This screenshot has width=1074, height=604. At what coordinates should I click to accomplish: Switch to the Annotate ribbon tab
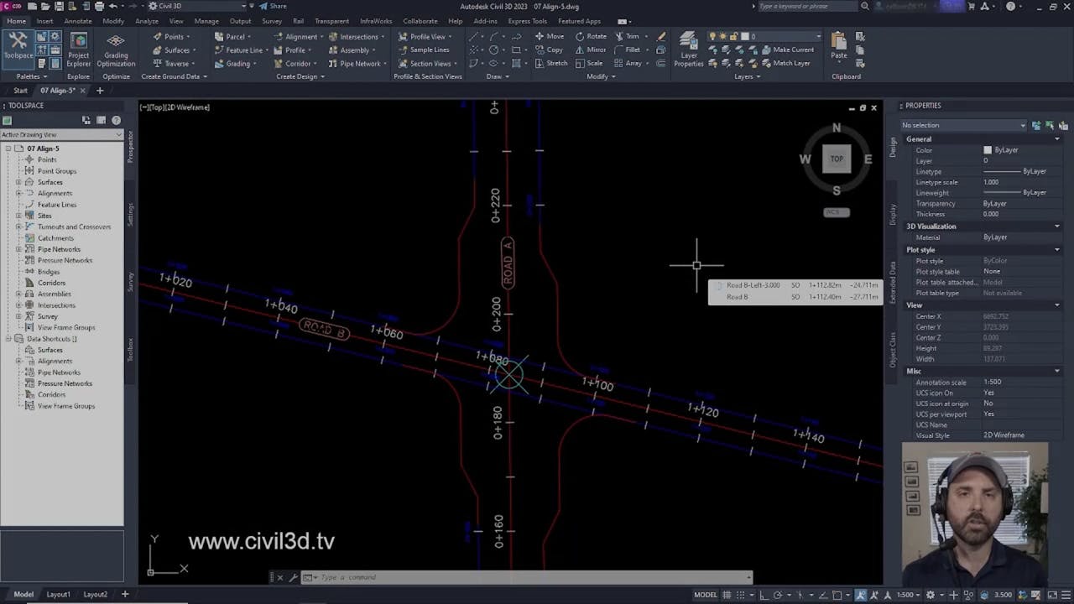coord(78,21)
